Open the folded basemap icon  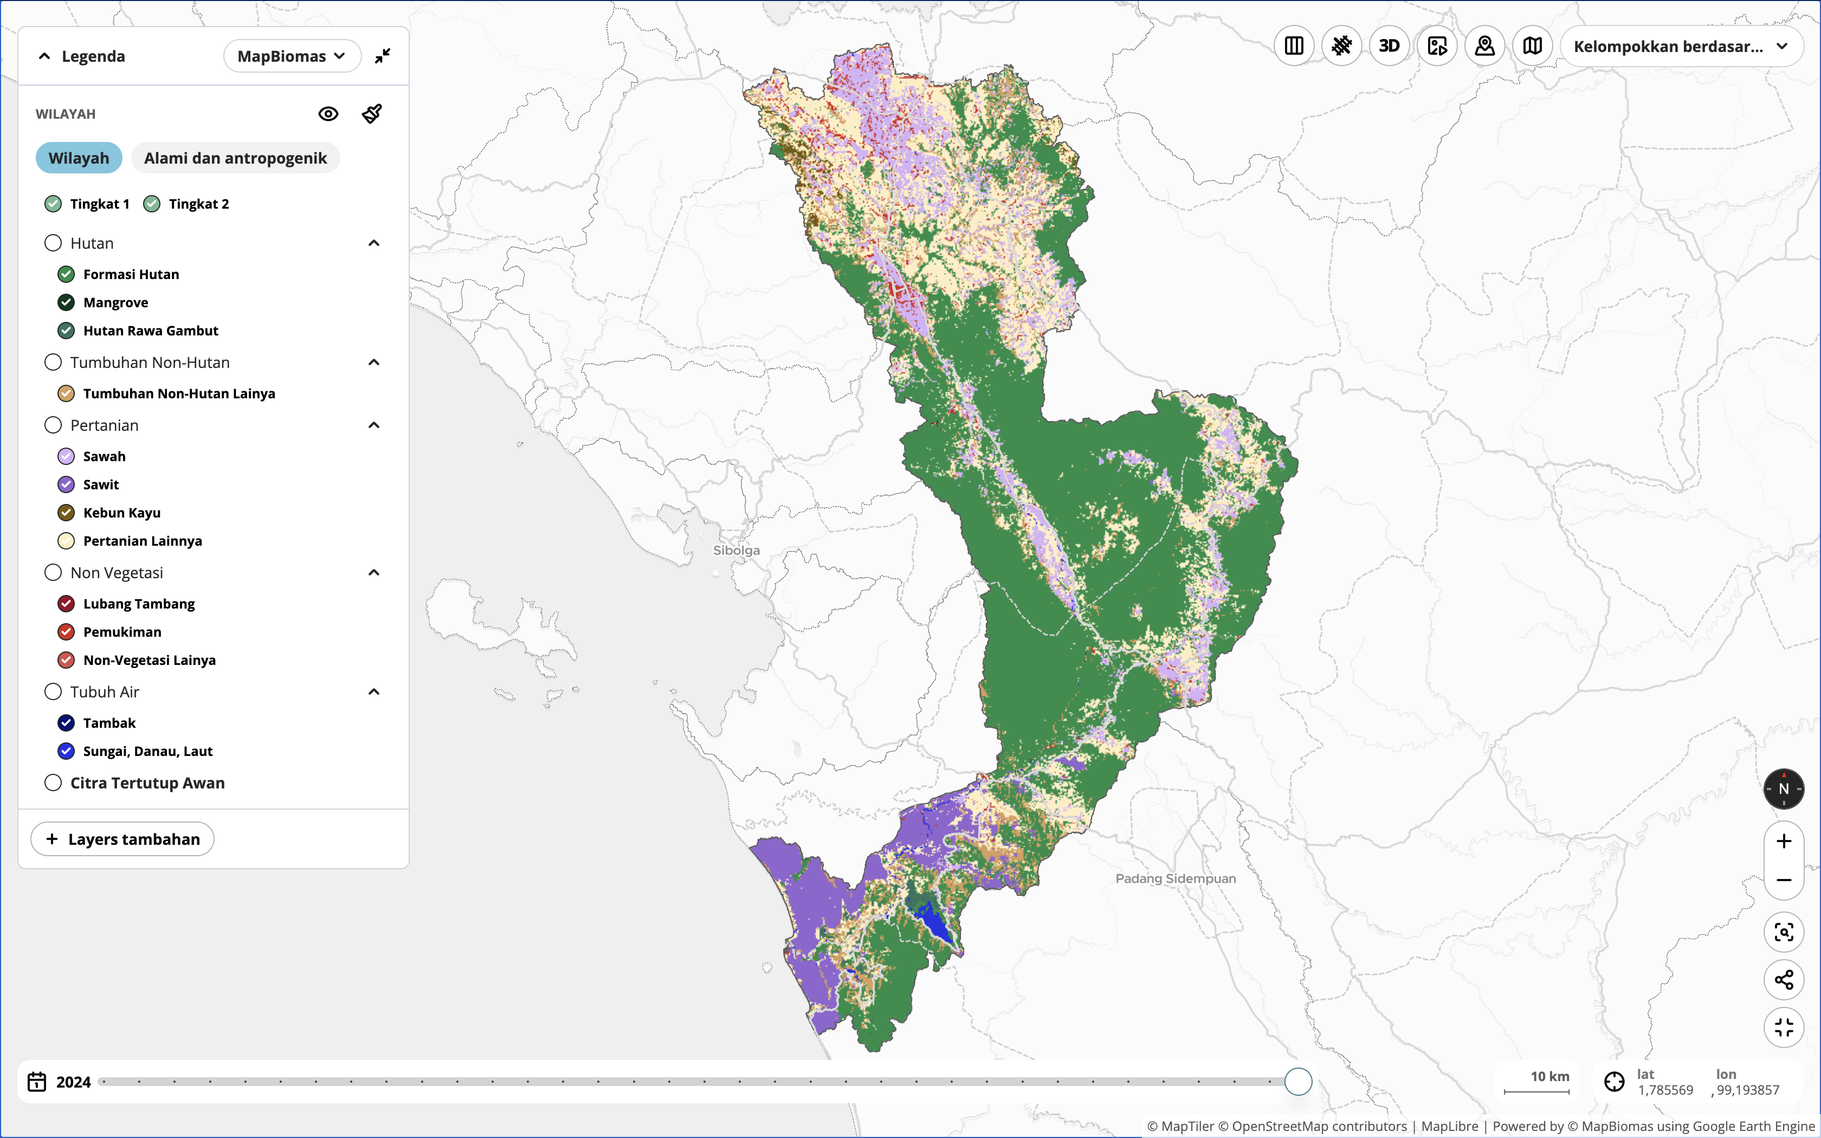(1532, 46)
